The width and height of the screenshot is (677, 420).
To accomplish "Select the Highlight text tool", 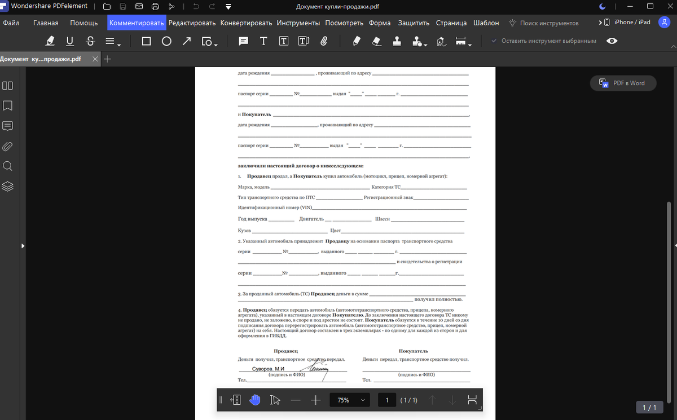I will [x=50, y=41].
